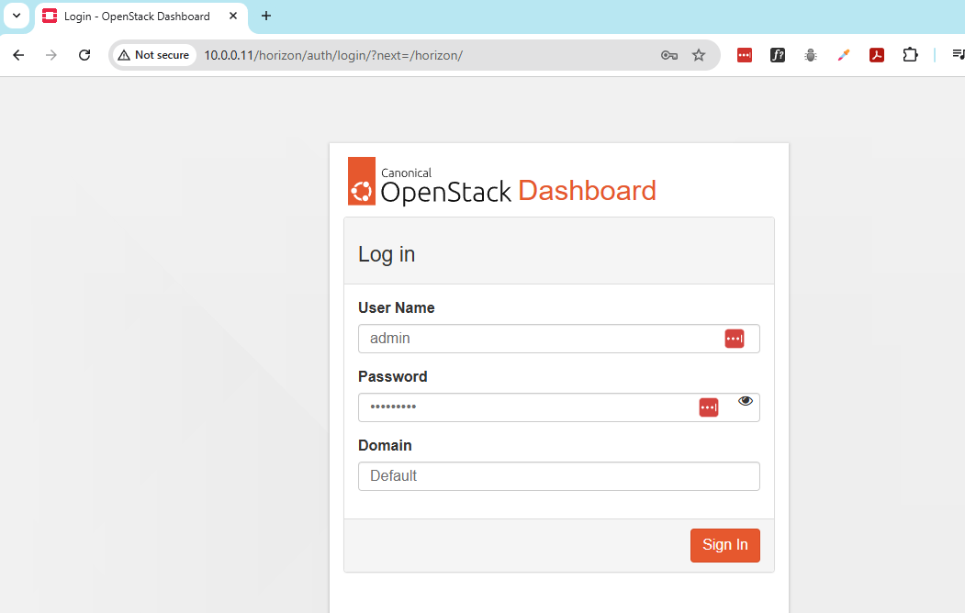
Task: Click the LastPass icon in Password field
Action: point(708,407)
